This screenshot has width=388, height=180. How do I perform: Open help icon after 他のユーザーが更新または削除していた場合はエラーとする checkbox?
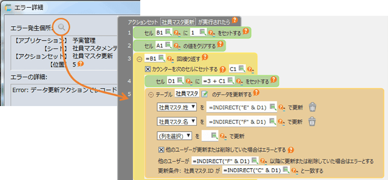[x=291, y=149]
